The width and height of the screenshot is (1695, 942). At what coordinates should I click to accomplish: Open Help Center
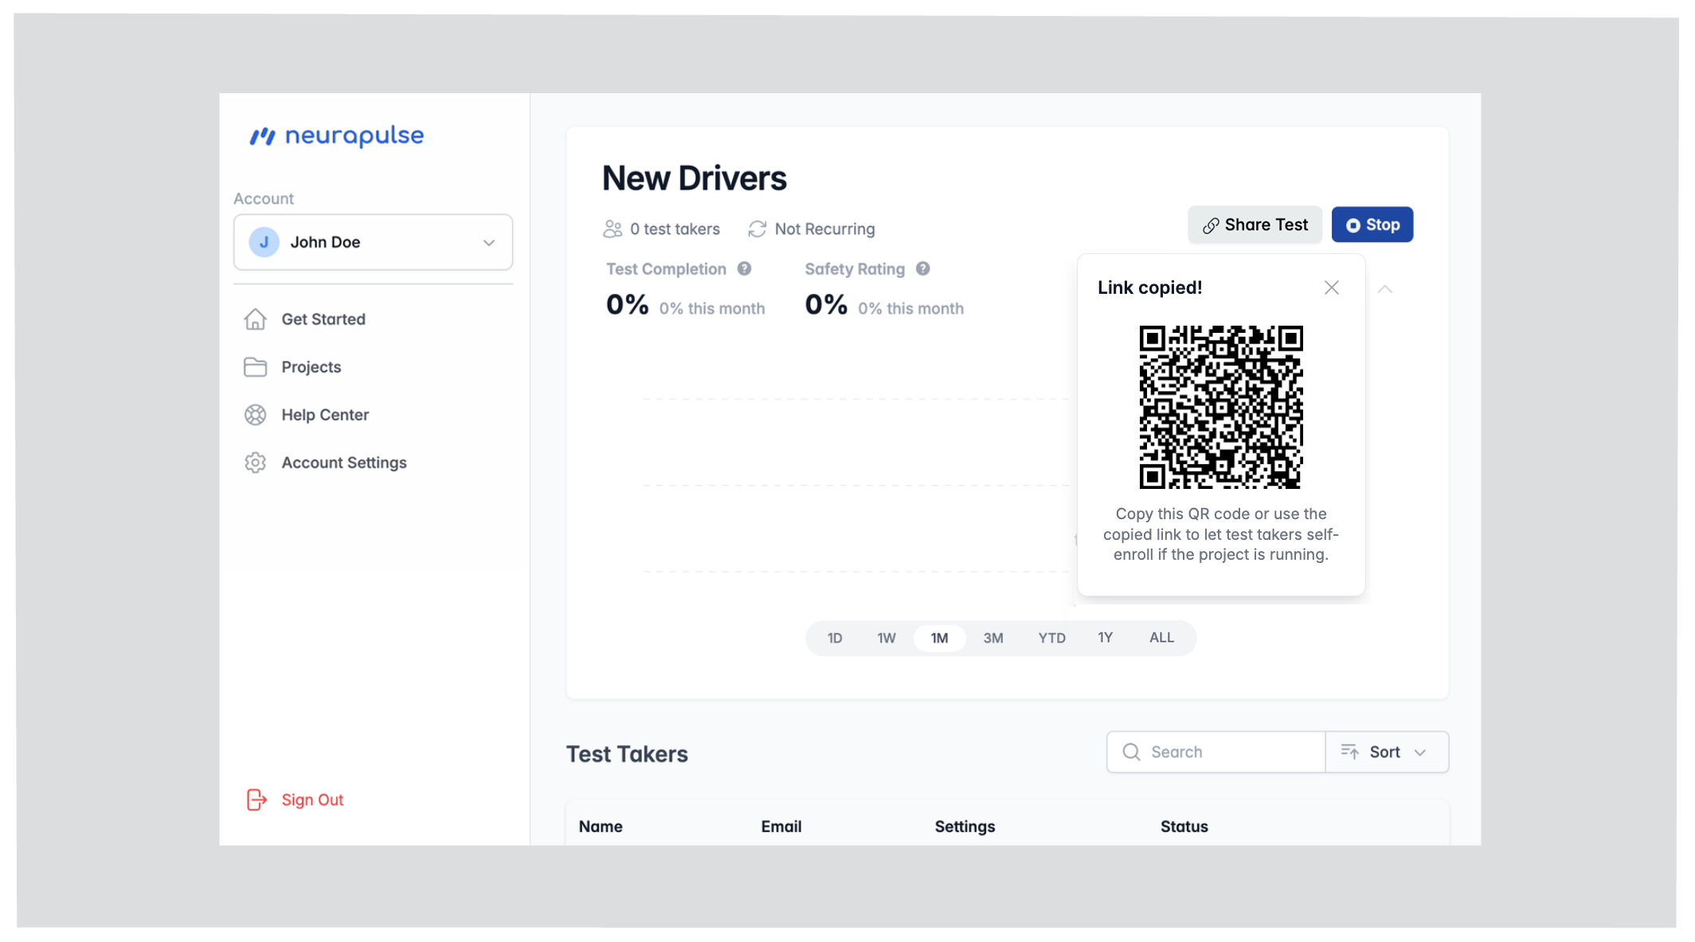click(325, 415)
